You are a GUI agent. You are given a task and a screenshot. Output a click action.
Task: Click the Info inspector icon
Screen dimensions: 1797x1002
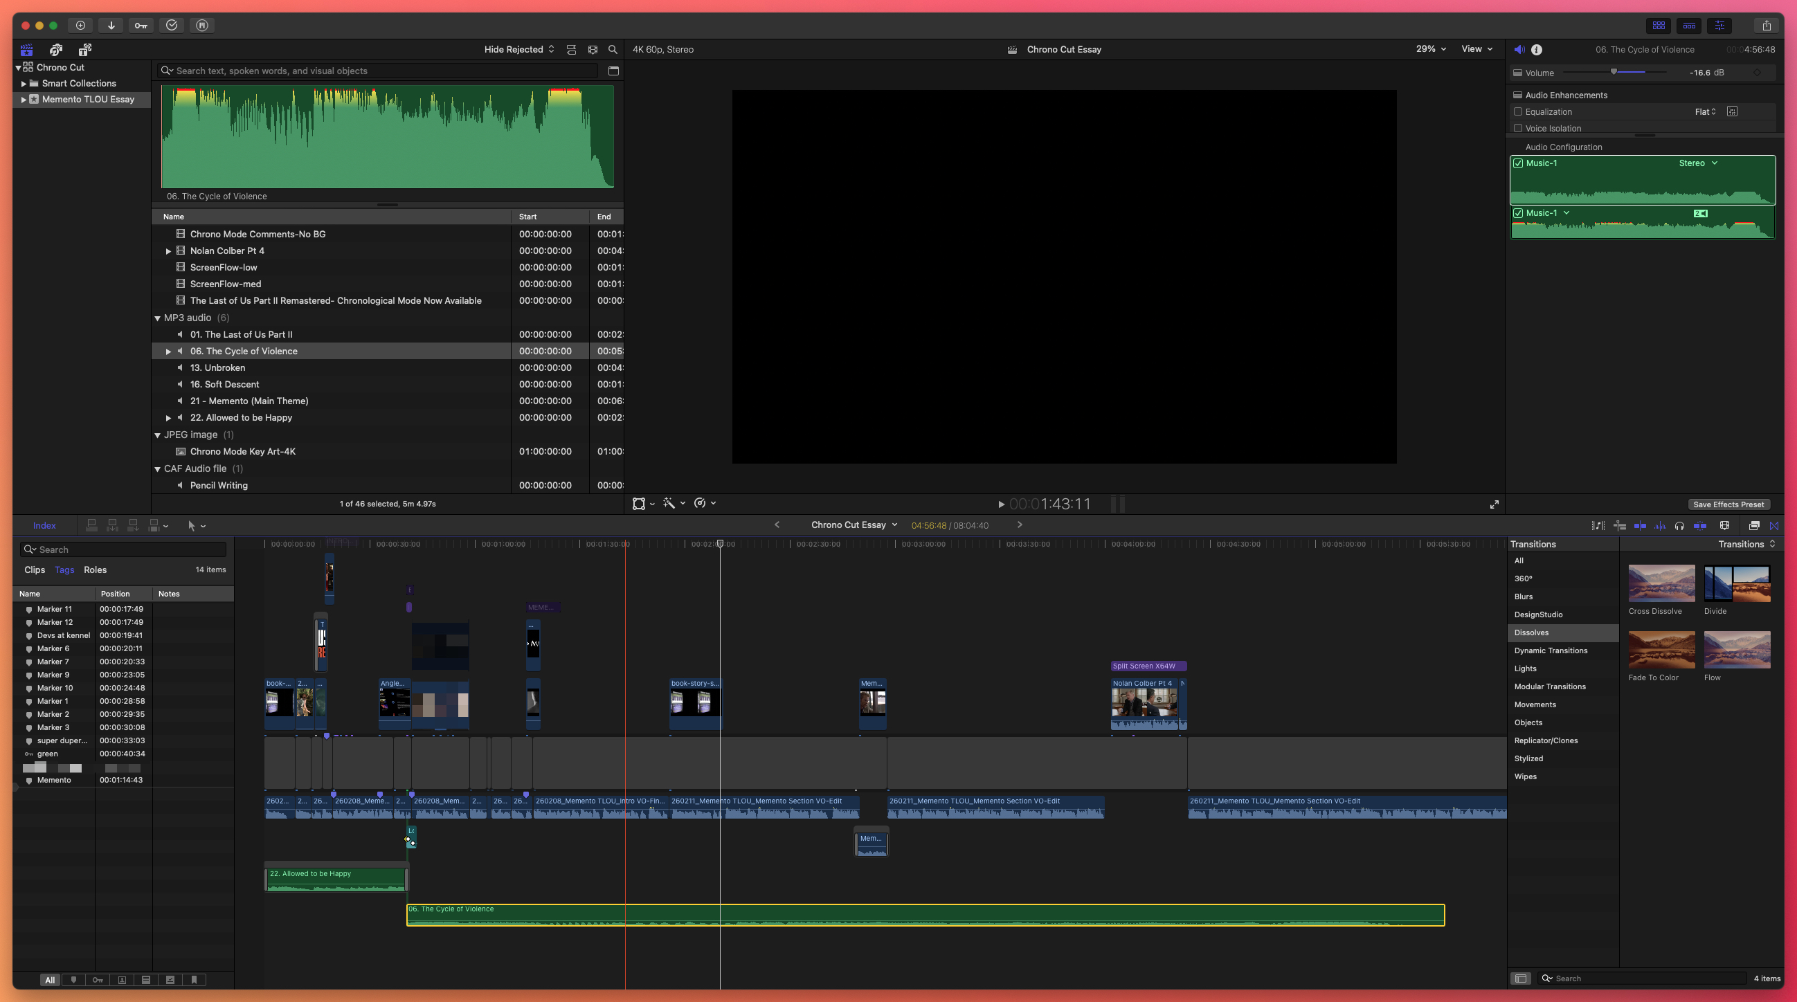[1537, 50]
